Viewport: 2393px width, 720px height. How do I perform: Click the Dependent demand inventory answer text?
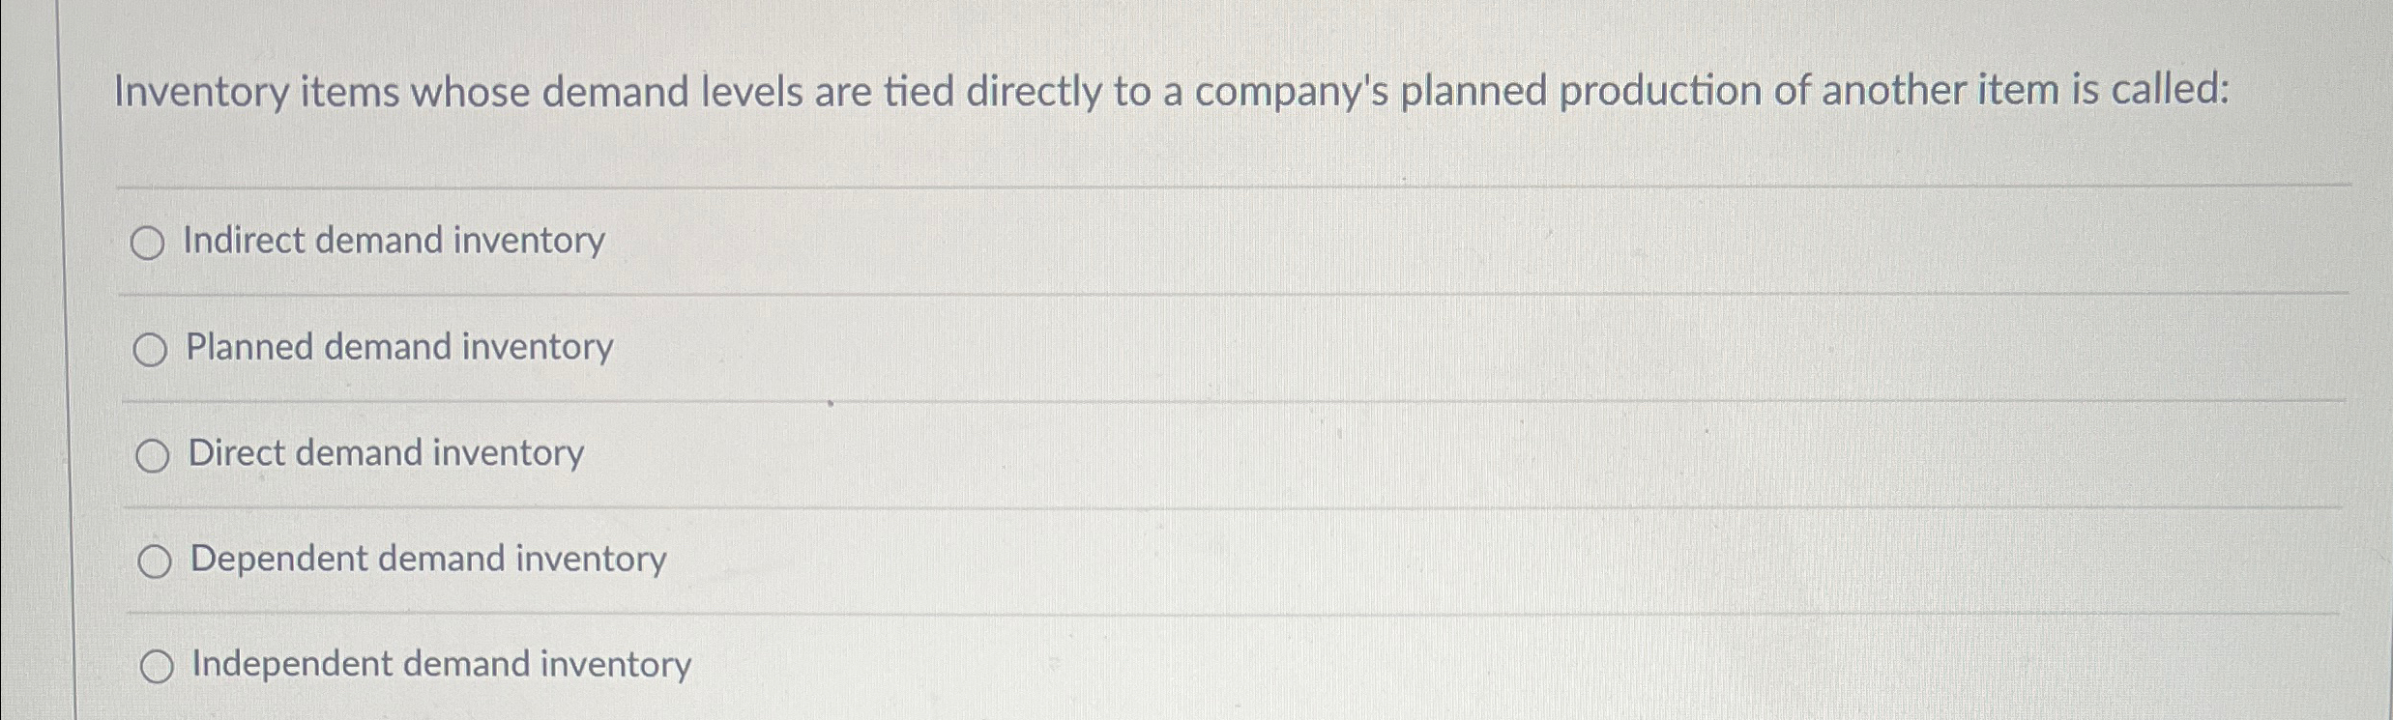point(426,560)
